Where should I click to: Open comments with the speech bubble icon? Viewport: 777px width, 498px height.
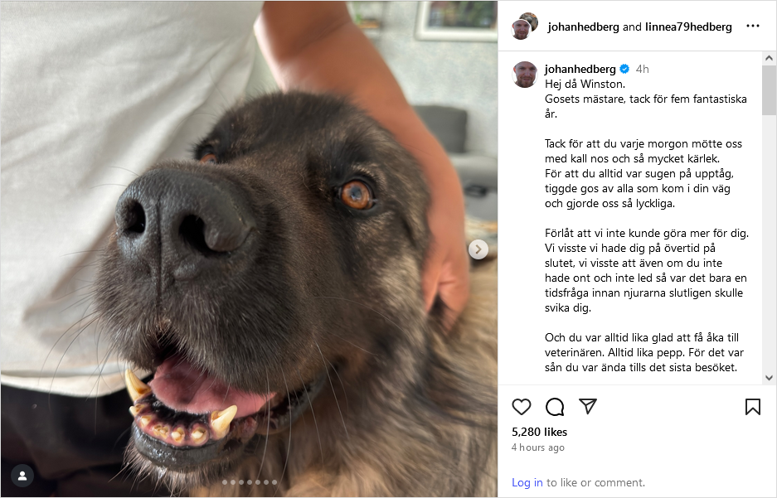(x=555, y=407)
